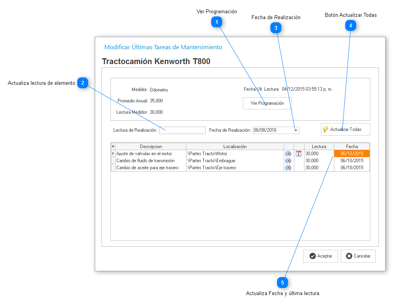
Task: Click the Cancelar button
Action: (358, 256)
